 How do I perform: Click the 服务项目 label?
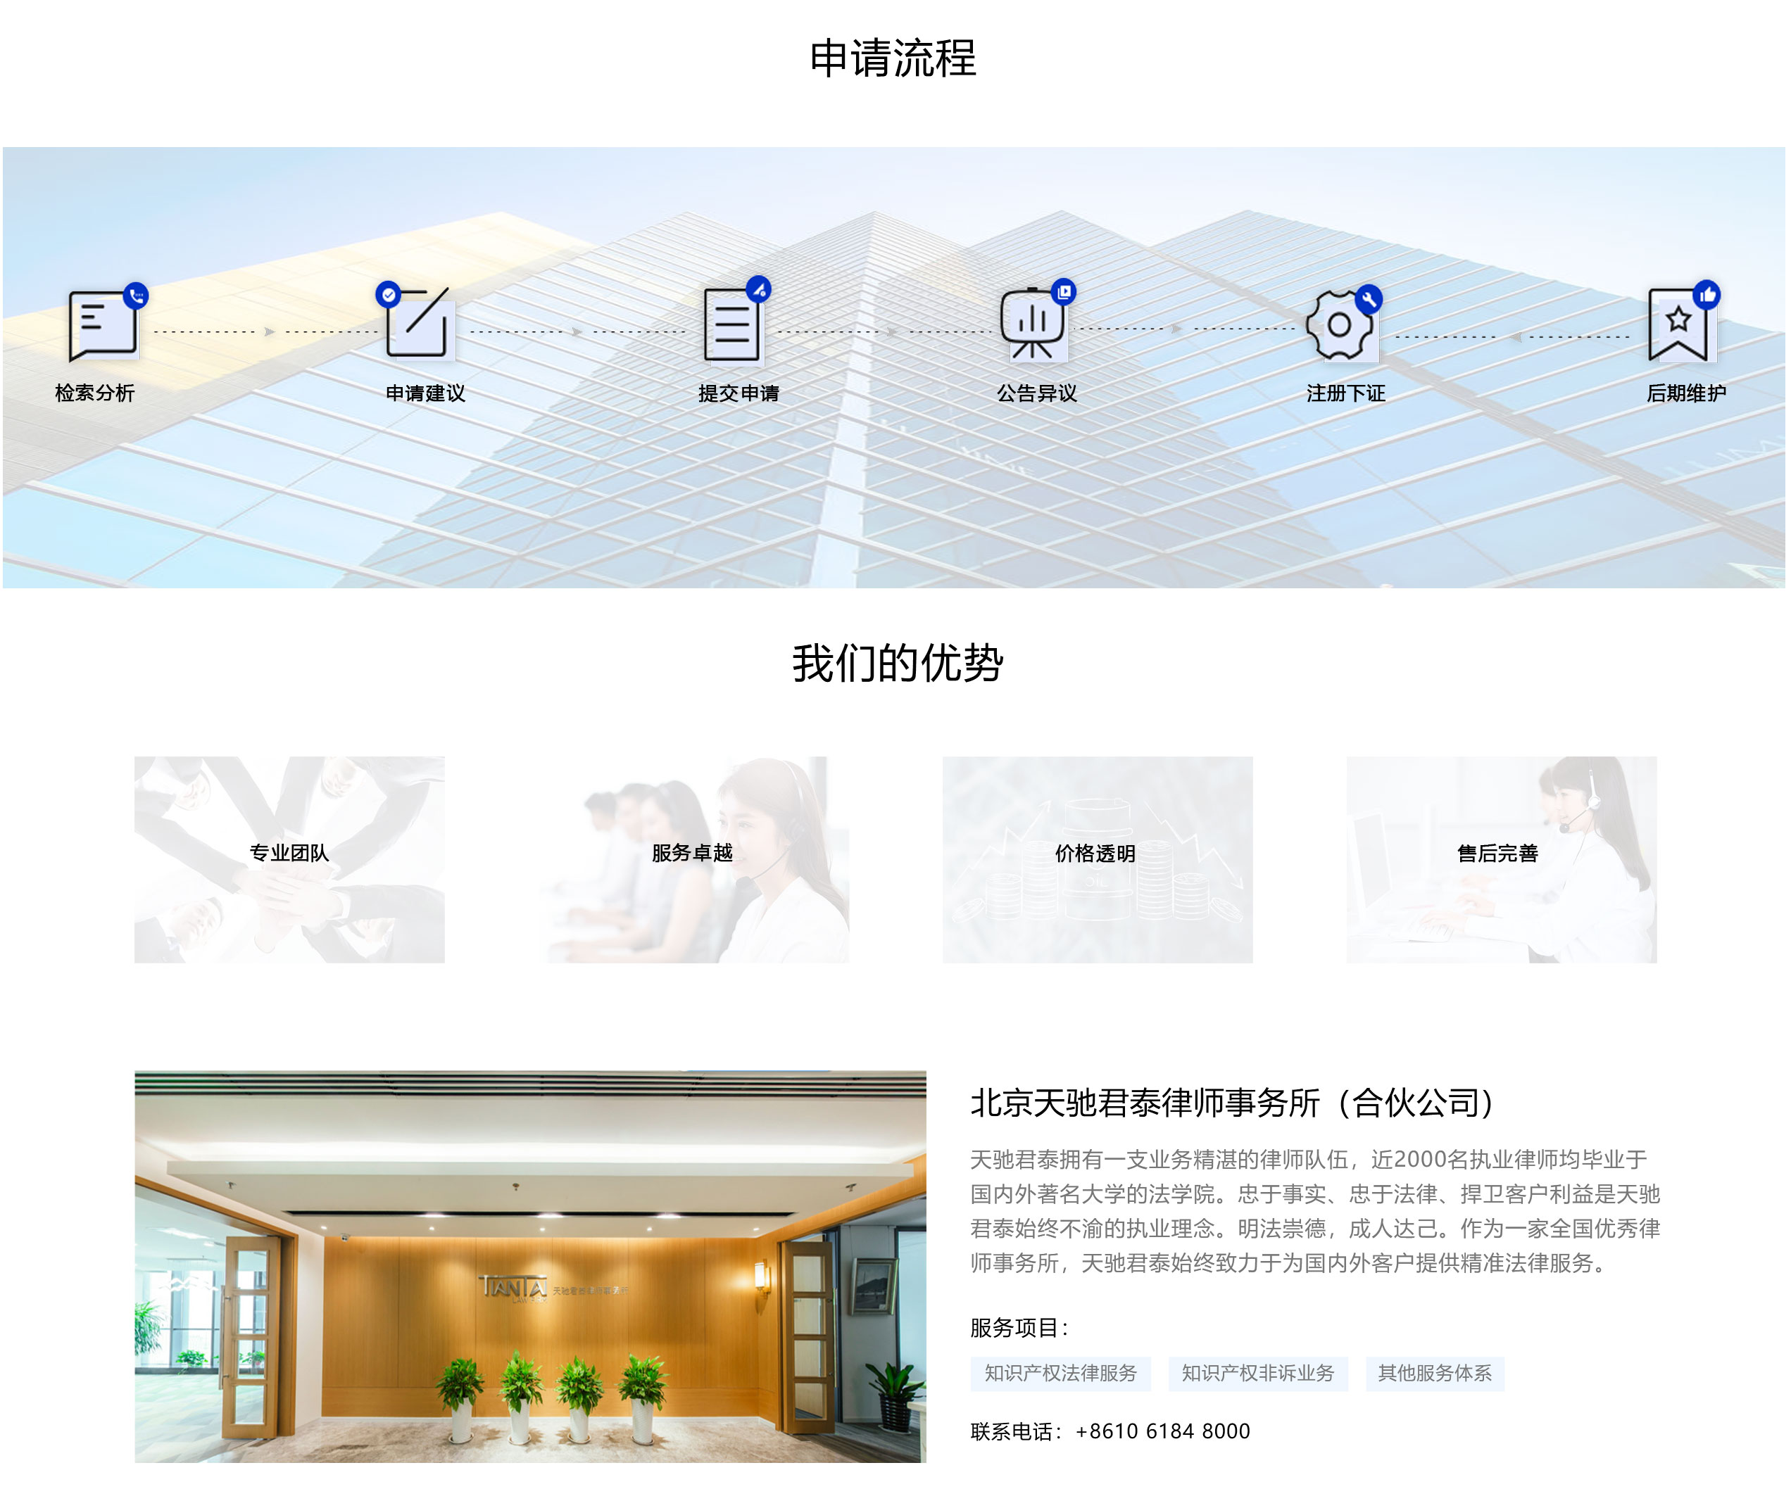pos(1020,1329)
